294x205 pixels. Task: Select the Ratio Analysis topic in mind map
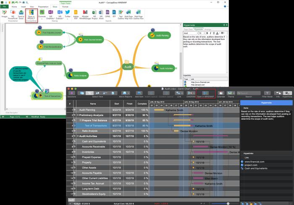(x=77, y=75)
